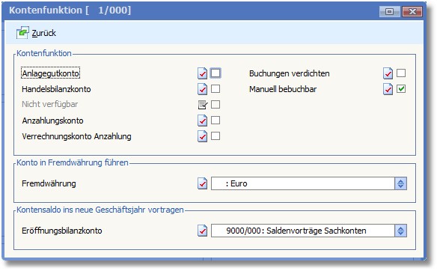Image resolution: width=437 pixels, height=271 pixels.
Task: Click the Euro currency field
Action: tap(303, 183)
